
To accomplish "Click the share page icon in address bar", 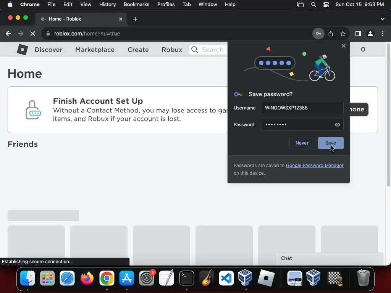I will click(331, 34).
